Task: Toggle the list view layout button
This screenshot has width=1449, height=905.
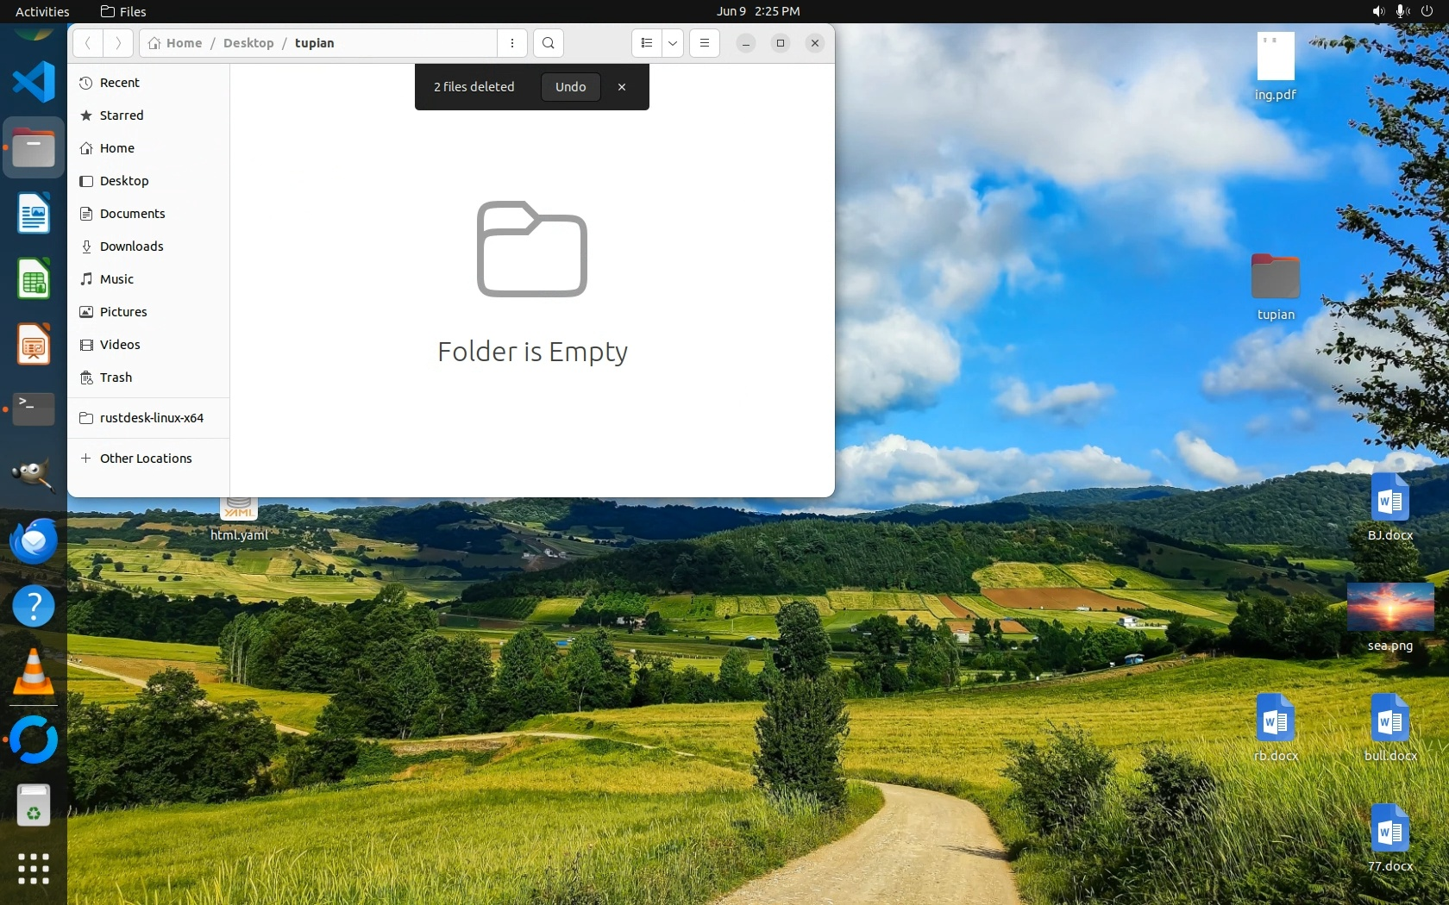Action: (647, 43)
